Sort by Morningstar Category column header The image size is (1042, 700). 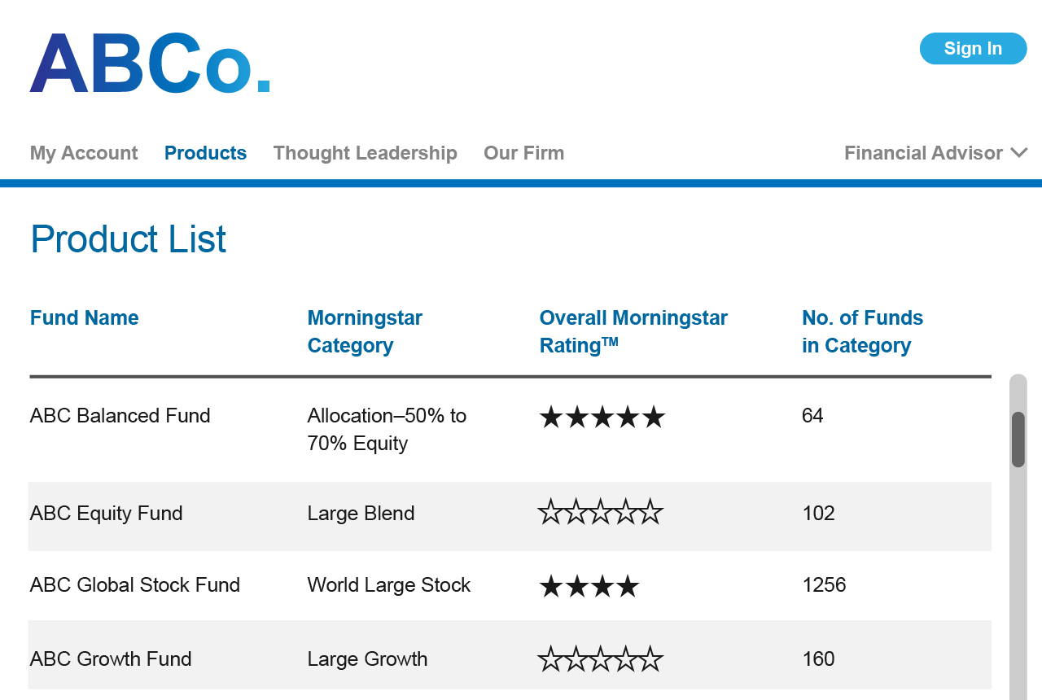(x=365, y=331)
